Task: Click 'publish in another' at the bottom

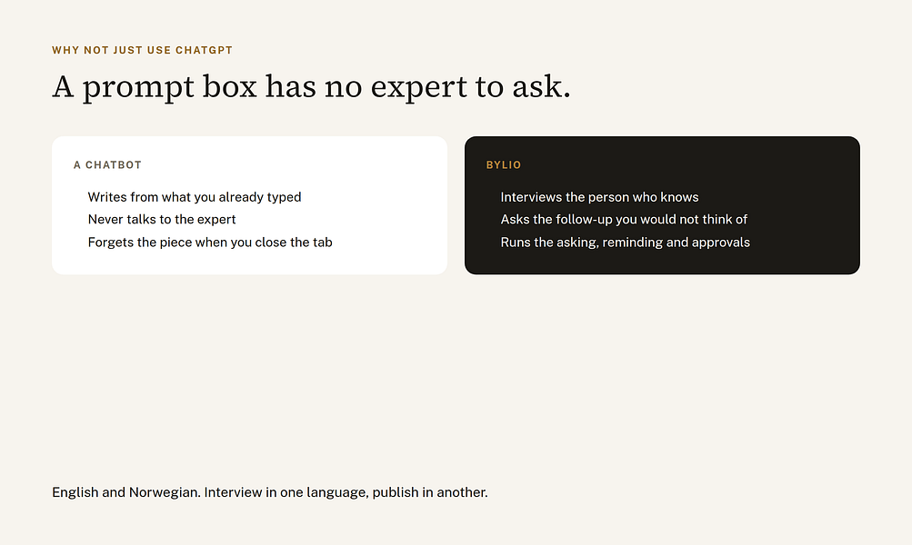Action: coord(430,492)
